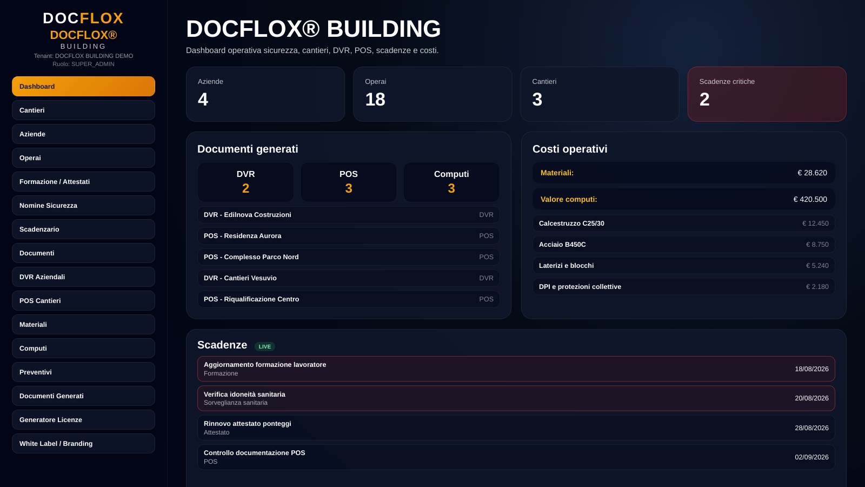Open Generatore Licenze
Screen dimensions: 865x487
click(x=83, y=420)
